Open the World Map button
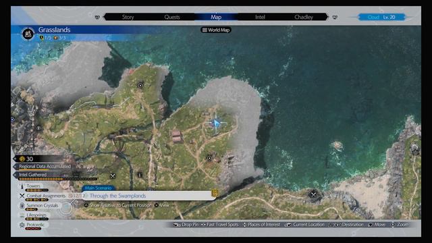This screenshot has width=432, height=243. coord(216,30)
